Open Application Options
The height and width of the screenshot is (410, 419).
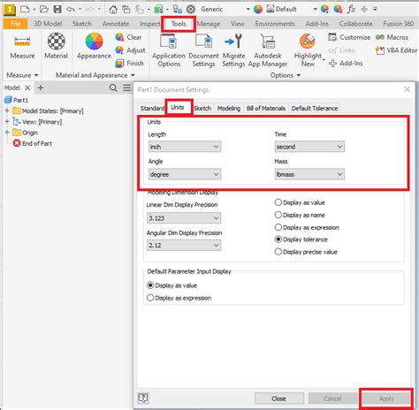[x=169, y=50]
